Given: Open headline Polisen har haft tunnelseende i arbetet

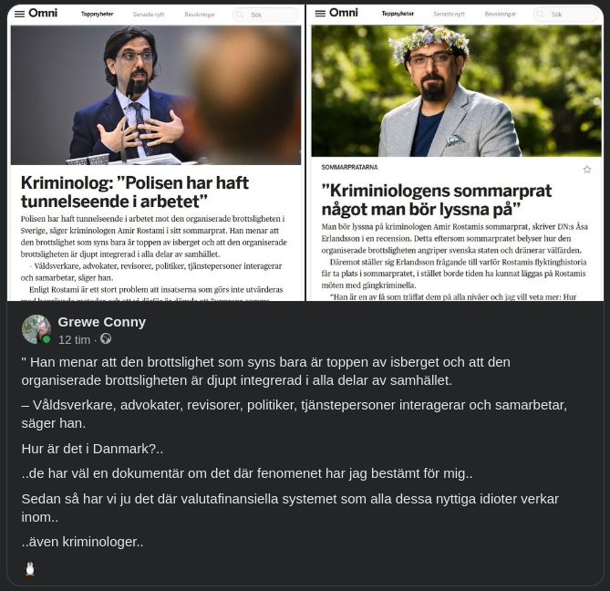Looking at the screenshot, I should 135,192.
